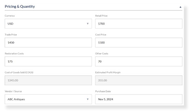Viewport: 192px width, 112px height.
Task: Select the Cost Price input showing 1100
Action: (x=138, y=43)
